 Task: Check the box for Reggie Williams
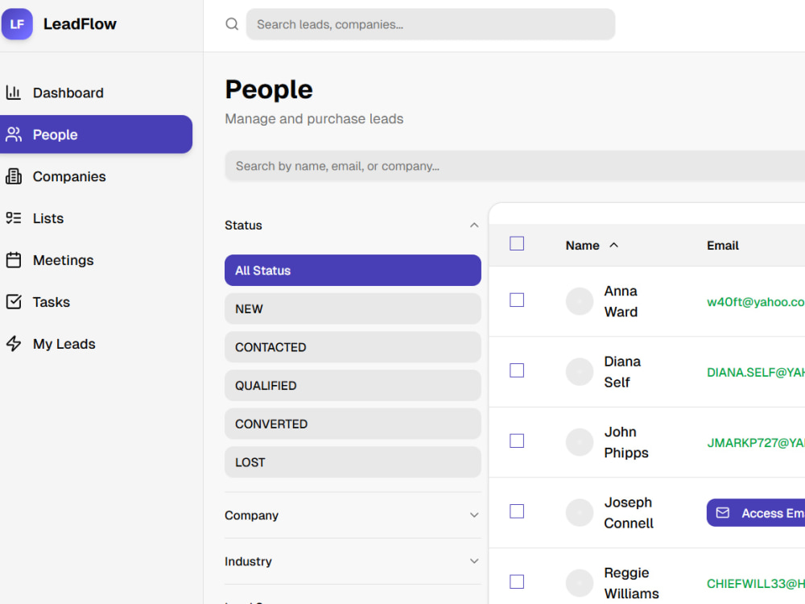point(517,581)
